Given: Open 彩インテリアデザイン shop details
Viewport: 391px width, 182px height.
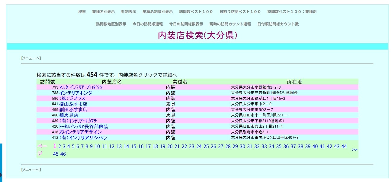Looking at the screenshot, I should tap(80, 132).
